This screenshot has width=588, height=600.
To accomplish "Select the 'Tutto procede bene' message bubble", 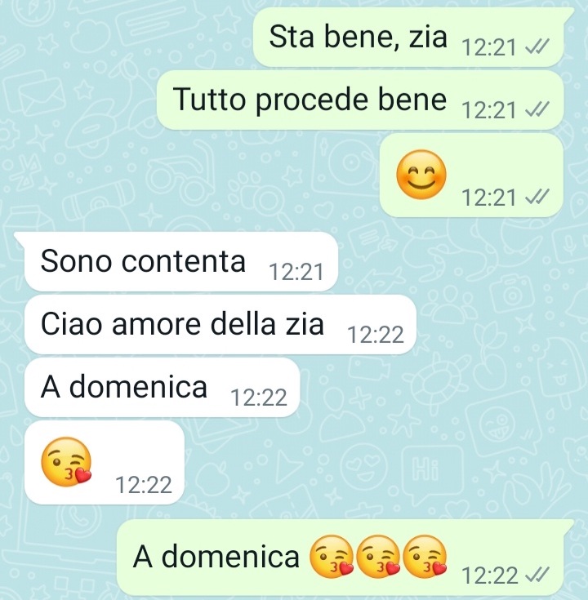I will pos(360,100).
